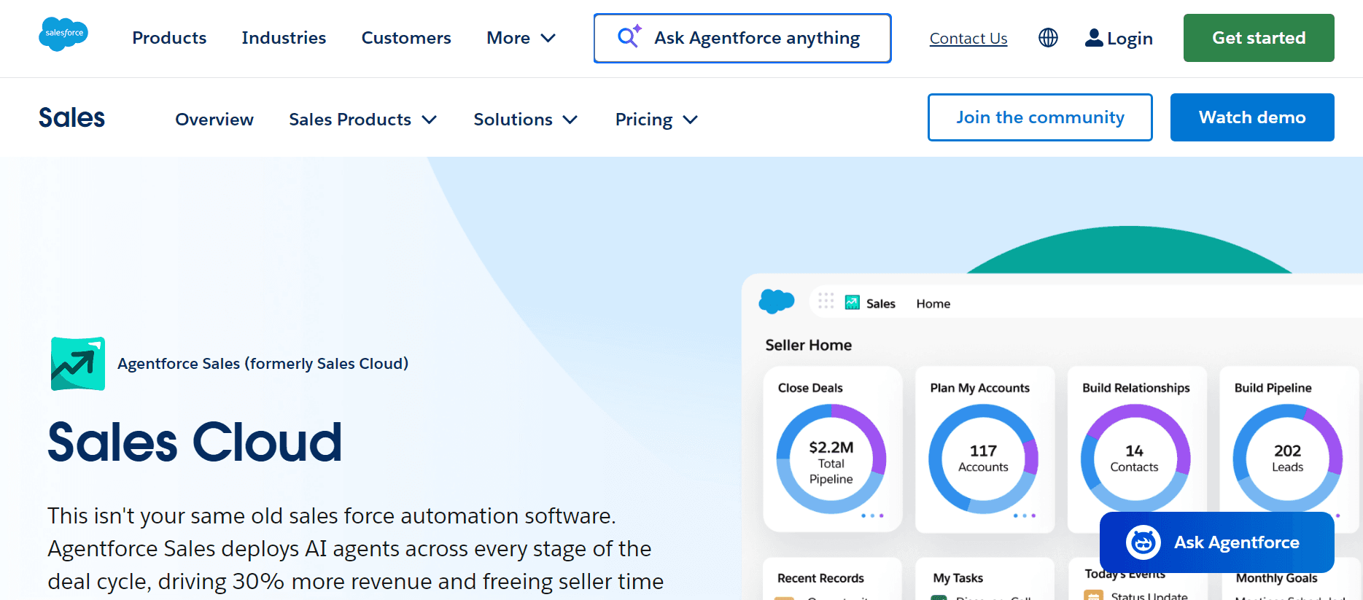
Task: Click the Ask Agentforce chat button
Action: click(1216, 542)
